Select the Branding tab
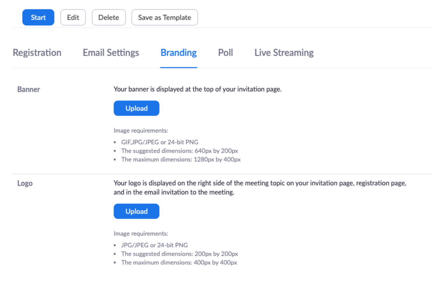This screenshot has height=288, width=432. click(x=178, y=53)
